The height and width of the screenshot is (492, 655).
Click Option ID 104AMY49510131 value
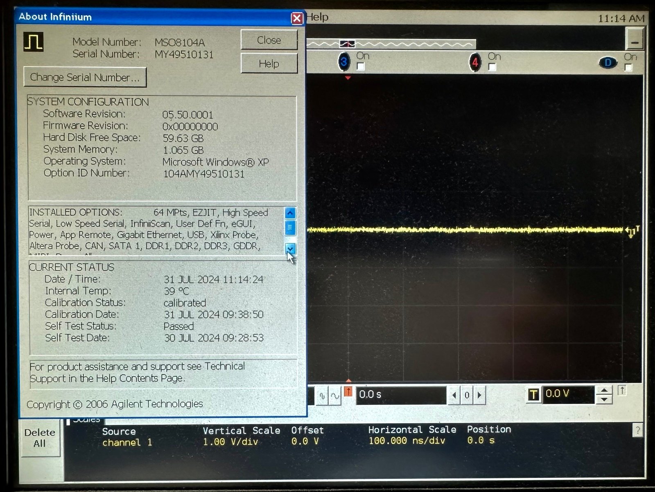tap(203, 174)
